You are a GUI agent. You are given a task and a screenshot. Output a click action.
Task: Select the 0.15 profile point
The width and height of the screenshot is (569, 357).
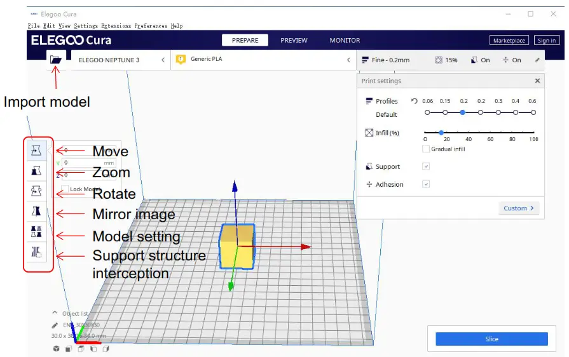445,112
